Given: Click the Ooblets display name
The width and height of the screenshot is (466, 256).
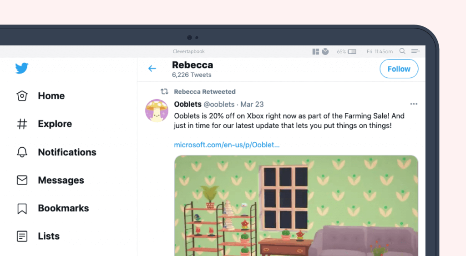Looking at the screenshot, I should tap(188, 105).
